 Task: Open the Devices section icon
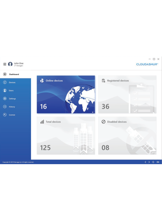[x=5, y=82]
